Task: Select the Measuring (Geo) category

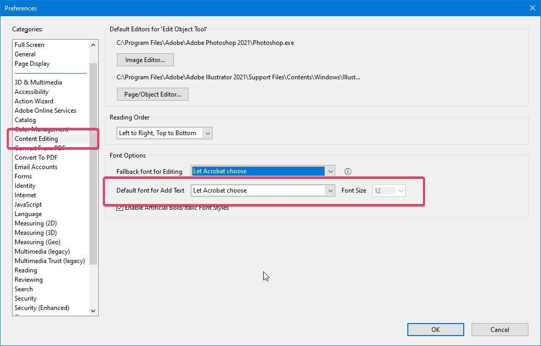Action: (37, 242)
